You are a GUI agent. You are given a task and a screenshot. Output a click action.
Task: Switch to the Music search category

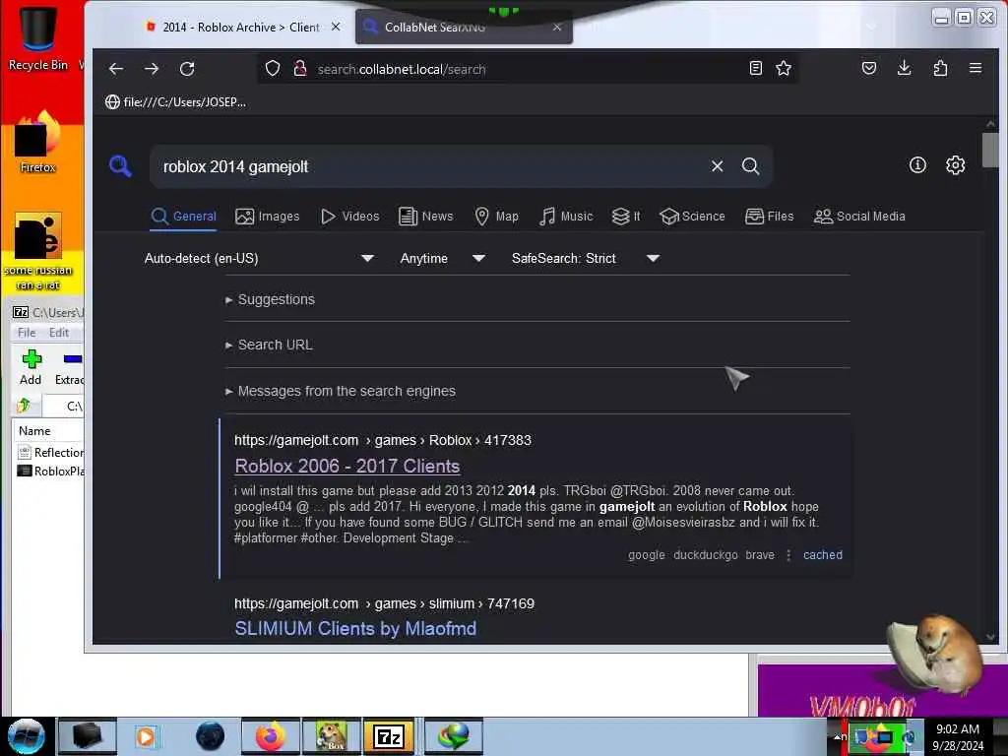566,217
